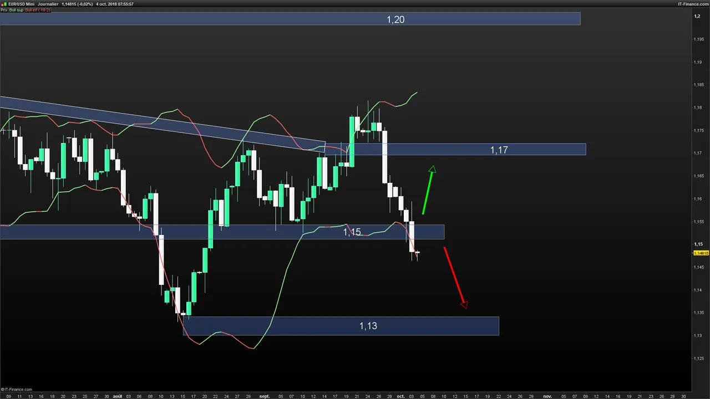Select the 1,13 support zone rectangle

[x=341, y=326]
